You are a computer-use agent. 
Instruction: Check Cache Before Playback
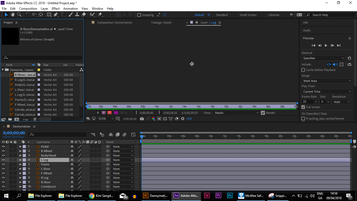pos(303,70)
